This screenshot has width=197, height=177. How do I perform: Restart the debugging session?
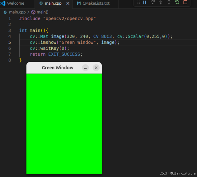(x=177, y=2)
